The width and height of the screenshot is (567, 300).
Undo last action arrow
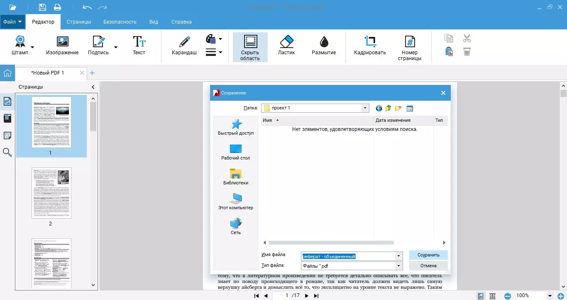tap(87, 7)
